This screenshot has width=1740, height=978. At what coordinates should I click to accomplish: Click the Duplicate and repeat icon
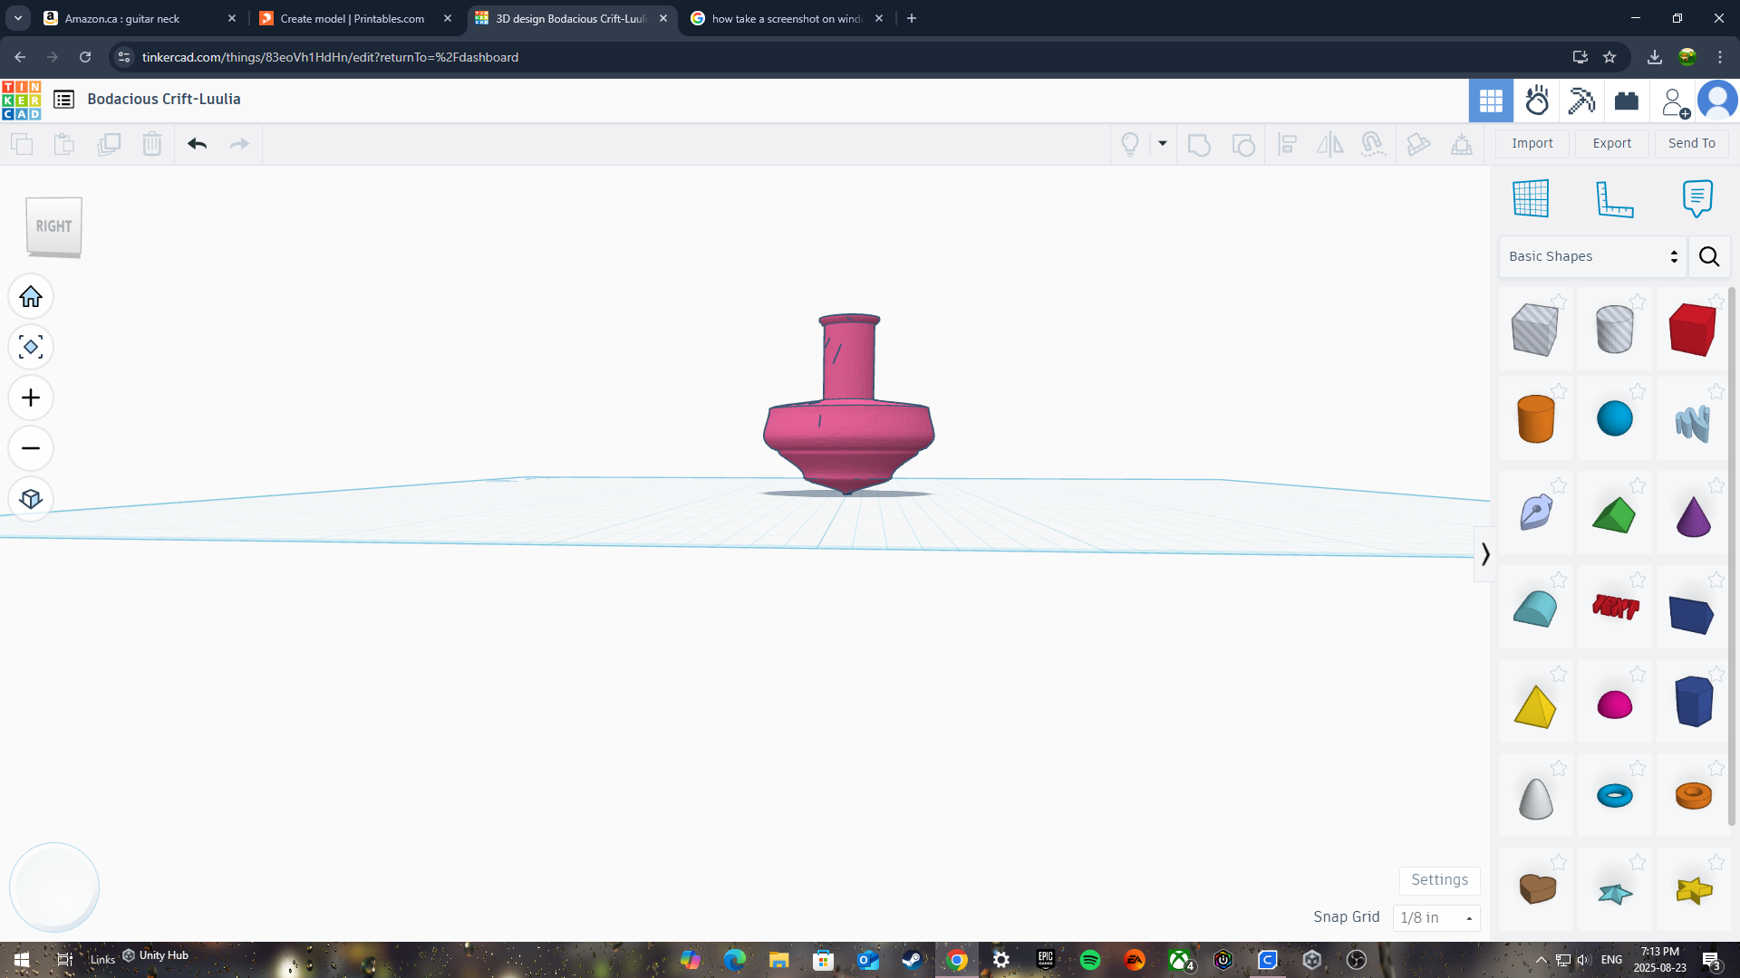click(x=109, y=144)
